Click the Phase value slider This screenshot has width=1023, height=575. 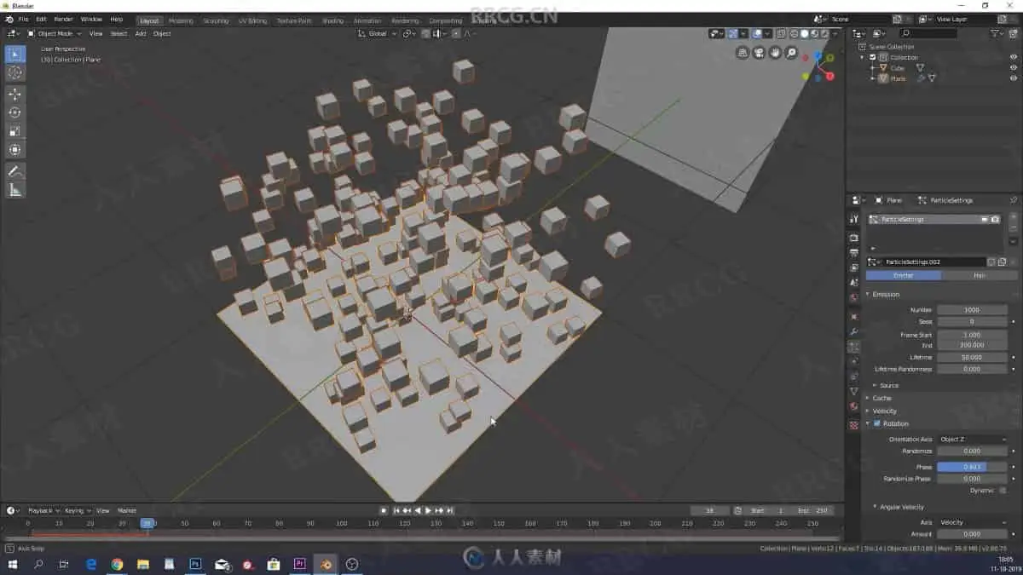[973, 467]
